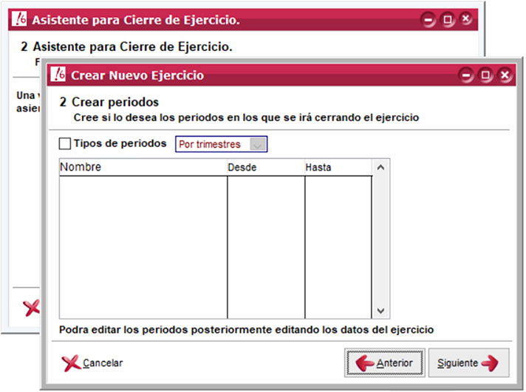526x392 pixels.
Task: Maximize the Asistente para Cierre de Ejercicio window
Action: click(448, 19)
